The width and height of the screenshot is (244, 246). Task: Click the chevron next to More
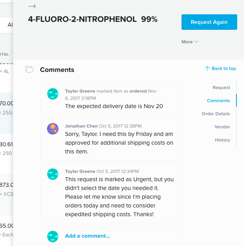pyautogui.click(x=196, y=42)
